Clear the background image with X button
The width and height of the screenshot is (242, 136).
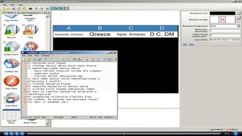[x=238, y=17]
